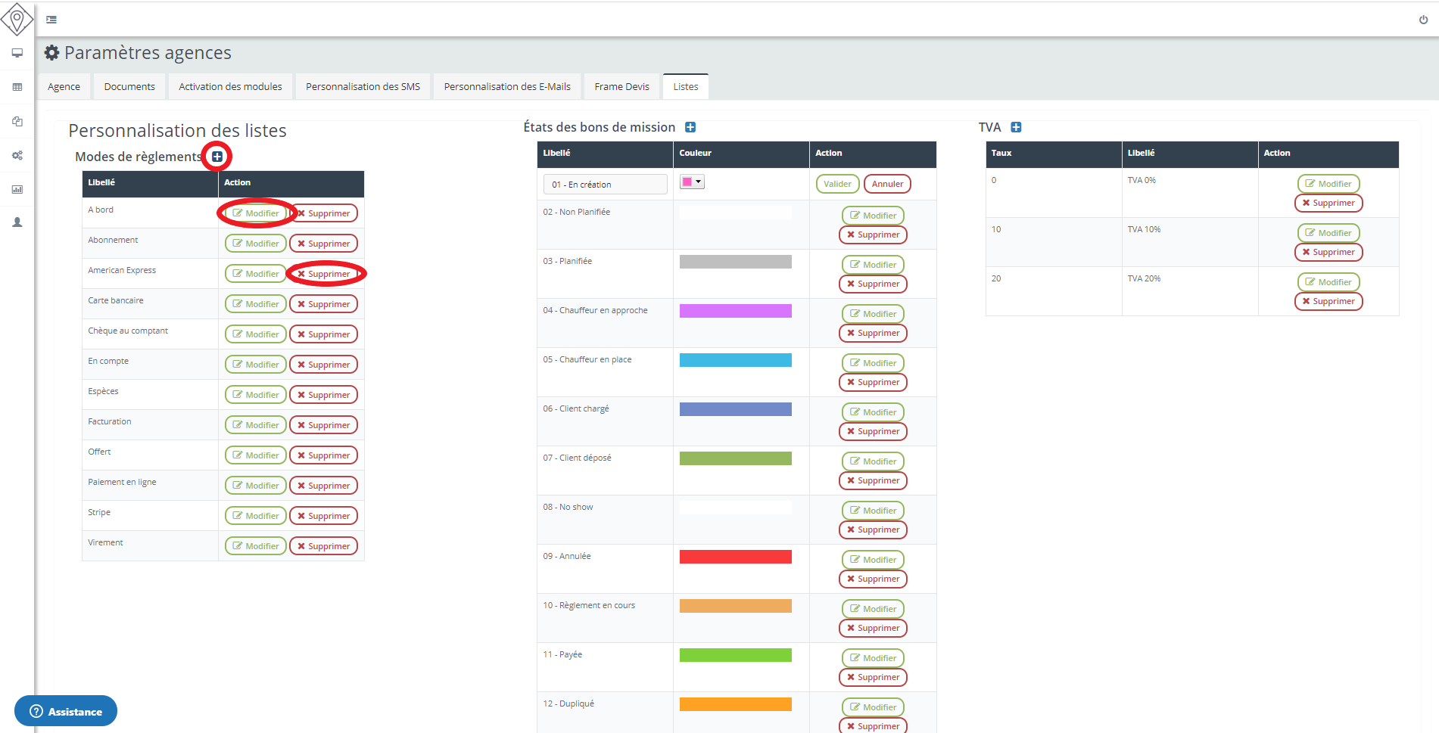This screenshot has height=733, width=1439.
Task: Click the power logout icon
Action: 1423,20
